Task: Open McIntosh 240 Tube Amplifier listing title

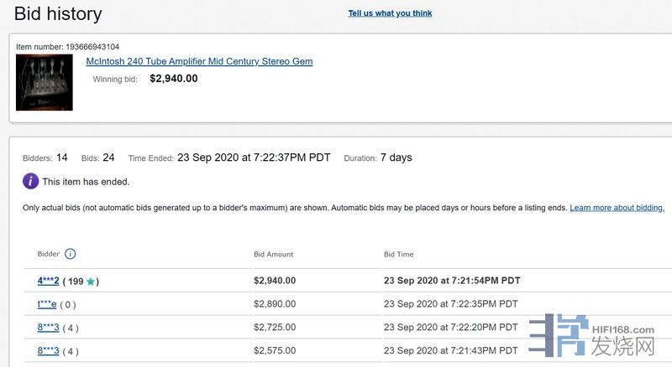Action: pos(199,62)
